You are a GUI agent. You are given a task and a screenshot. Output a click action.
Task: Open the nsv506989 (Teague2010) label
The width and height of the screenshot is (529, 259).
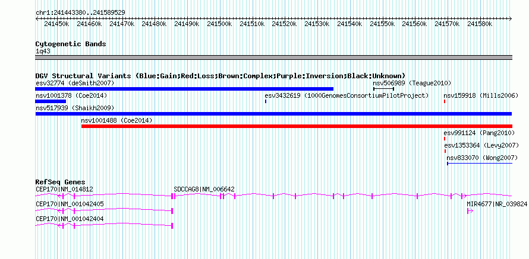(412, 83)
